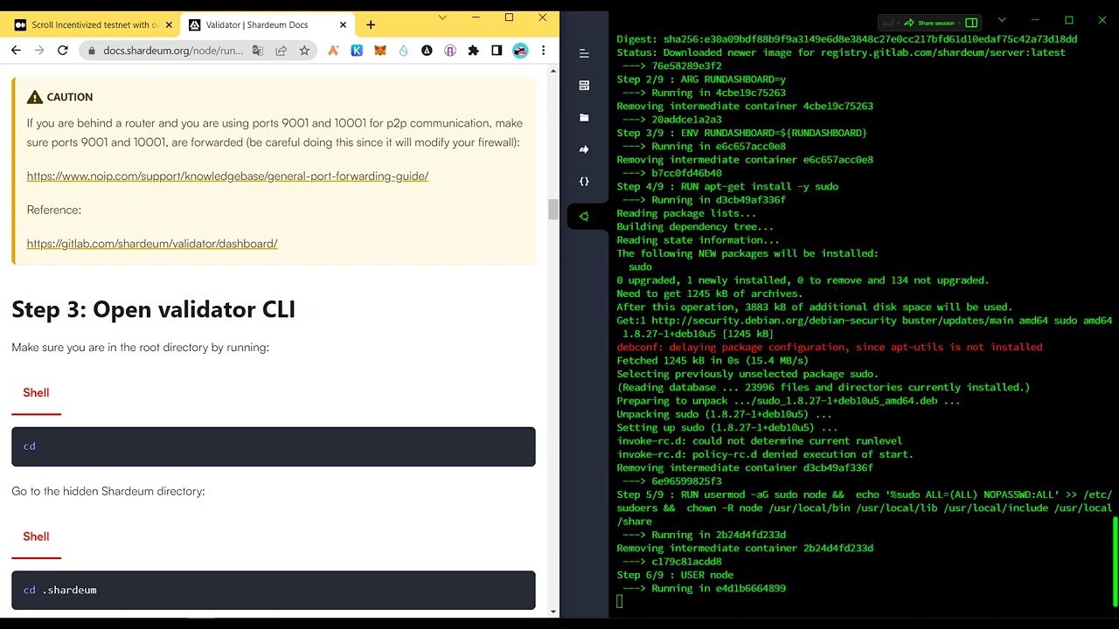The width and height of the screenshot is (1119, 629).
Task: Minimize the Chrome browser window
Action: (476, 17)
